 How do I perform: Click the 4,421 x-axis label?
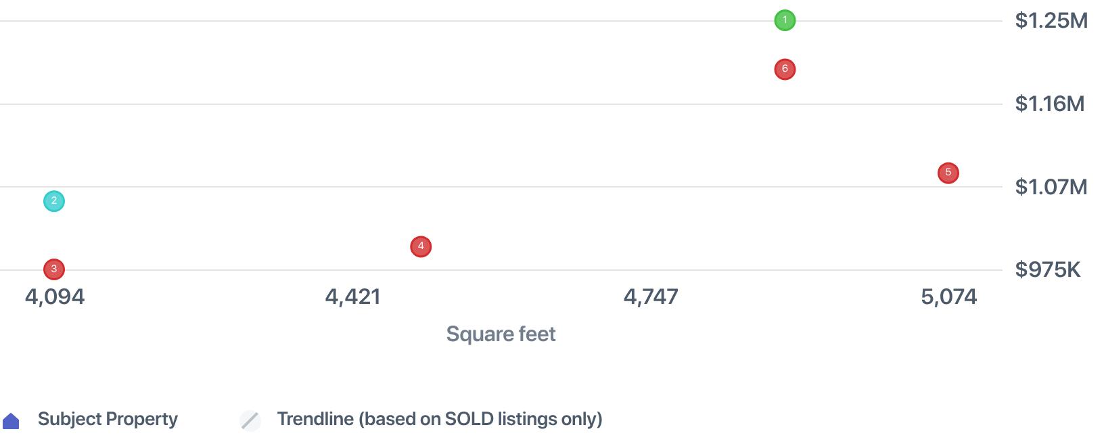pyautogui.click(x=352, y=296)
